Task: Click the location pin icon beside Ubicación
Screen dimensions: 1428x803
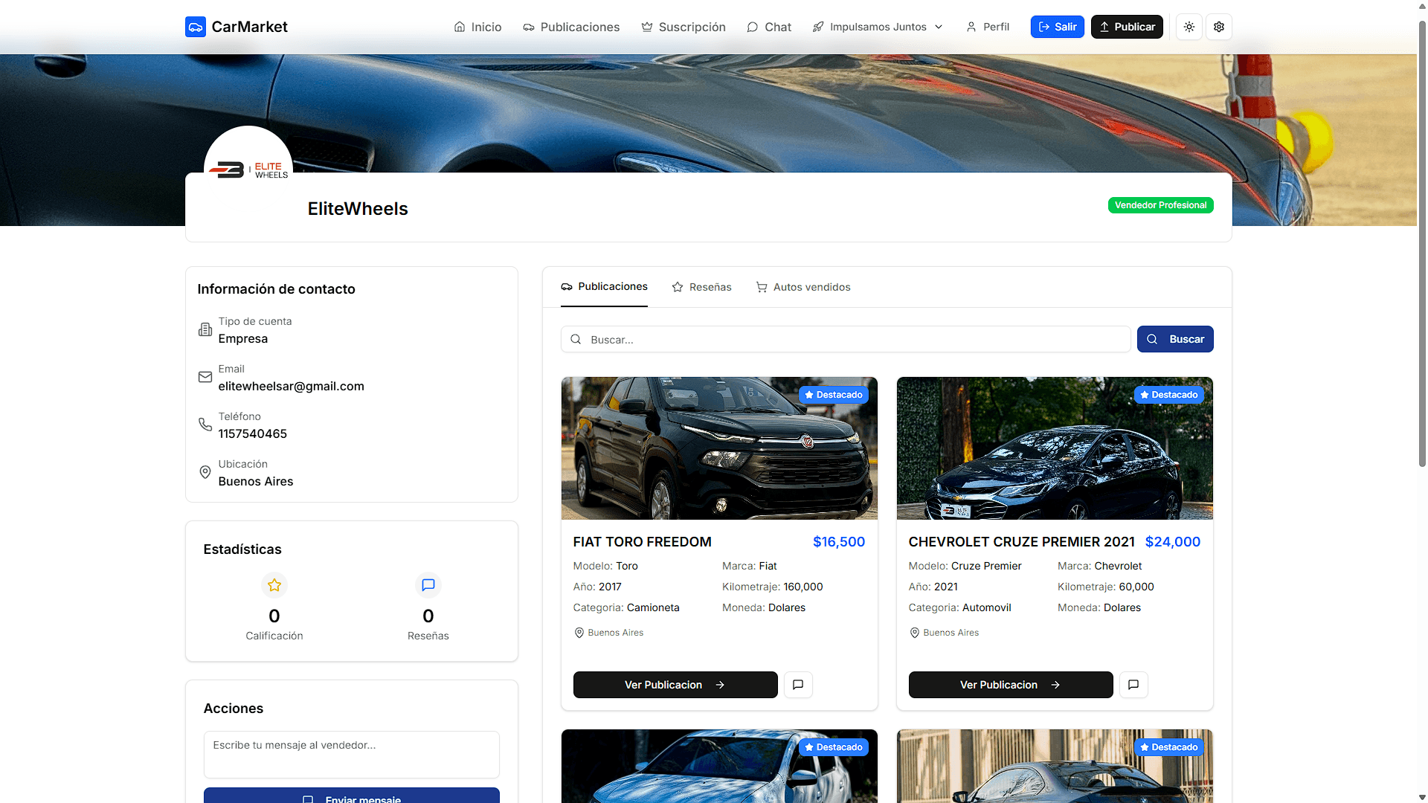Action: click(205, 472)
